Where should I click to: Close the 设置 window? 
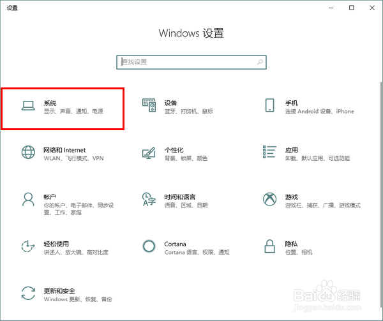tap(372, 8)
